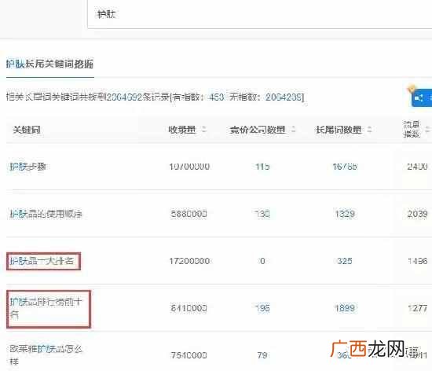
Task: Open the 护肤长尾关键词挖掘 tab
Action: [49, 64]
